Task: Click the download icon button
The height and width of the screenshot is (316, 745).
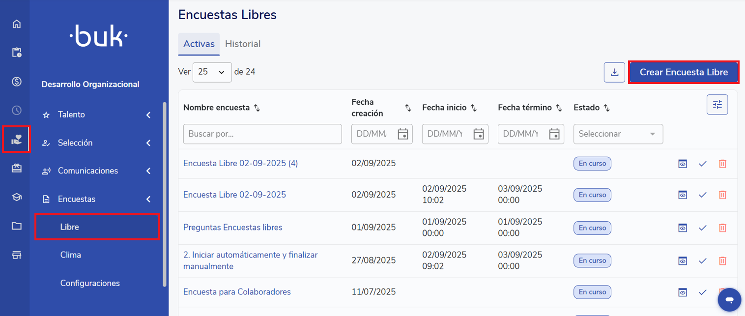Action: (614, 72)
